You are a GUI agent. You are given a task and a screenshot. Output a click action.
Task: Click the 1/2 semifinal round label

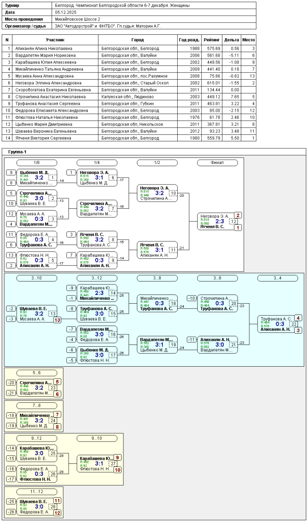157,163
